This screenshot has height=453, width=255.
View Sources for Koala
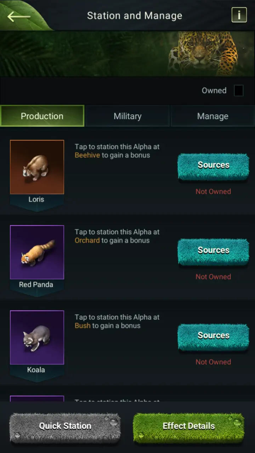tap(213, 336)
